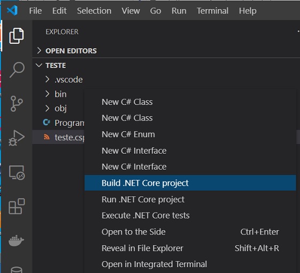The image size is (300, 273).
Task: Open the Docker view icon
Action: [16, 241]
